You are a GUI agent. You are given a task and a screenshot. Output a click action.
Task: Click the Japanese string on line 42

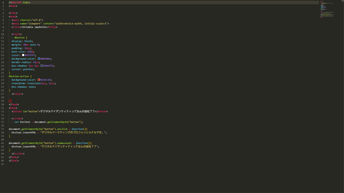point(69,147)
